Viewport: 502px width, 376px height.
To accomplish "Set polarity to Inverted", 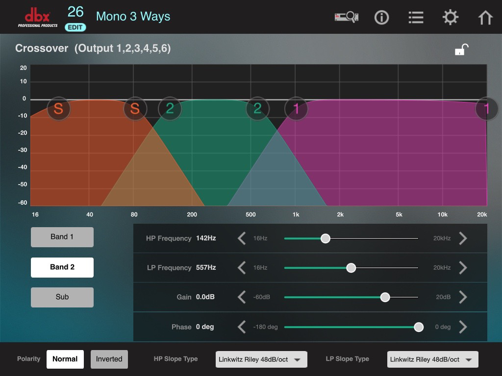I will [109, 359].
